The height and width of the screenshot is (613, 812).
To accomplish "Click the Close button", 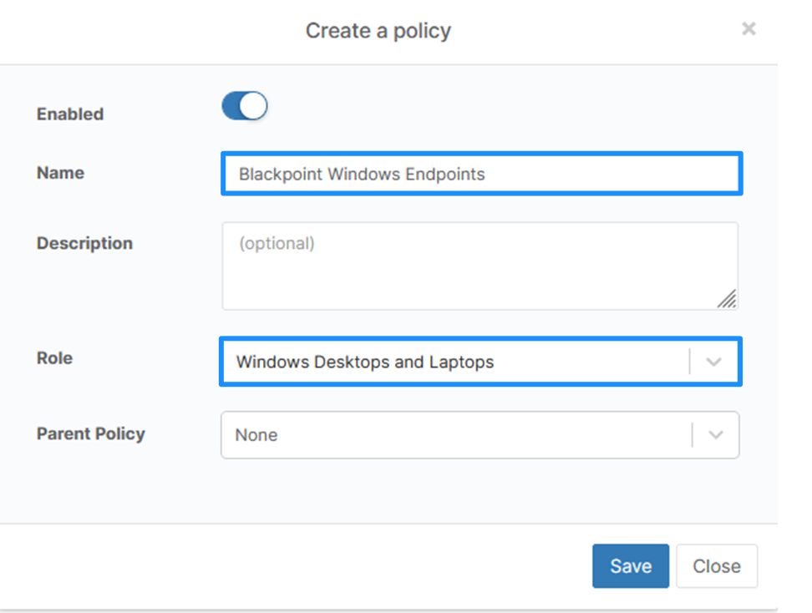I will pos(716,565).
